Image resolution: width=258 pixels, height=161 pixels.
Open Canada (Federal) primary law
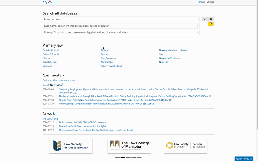(x=51, y=50)
